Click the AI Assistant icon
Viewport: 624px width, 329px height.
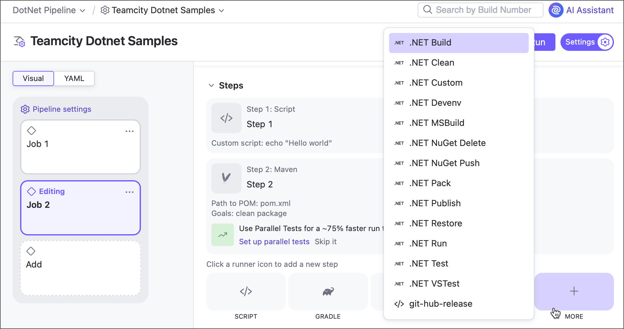coord(556,10)
